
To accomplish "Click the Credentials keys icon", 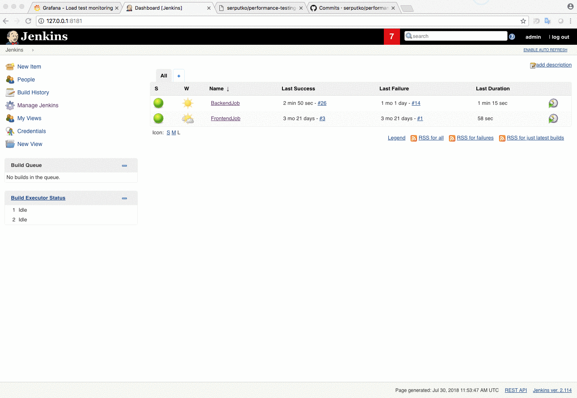I will pos(10,131).
